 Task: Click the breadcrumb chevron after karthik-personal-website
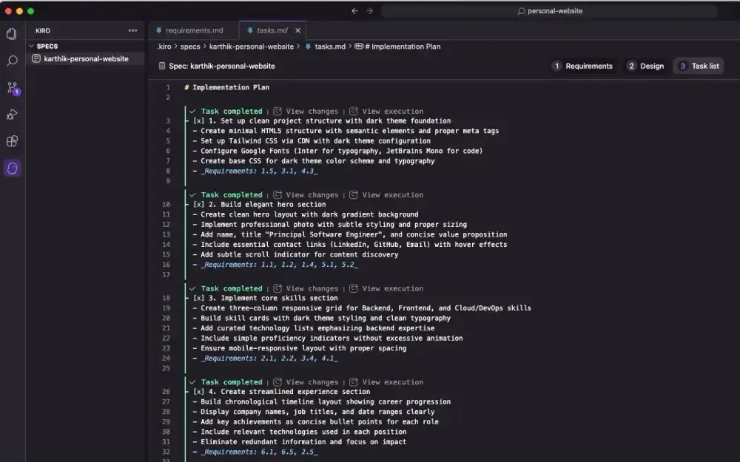[299, 47]
